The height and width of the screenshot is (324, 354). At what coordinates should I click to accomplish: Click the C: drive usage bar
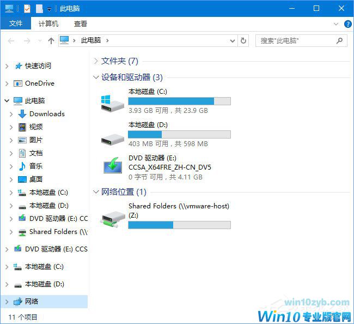[179, 101]
